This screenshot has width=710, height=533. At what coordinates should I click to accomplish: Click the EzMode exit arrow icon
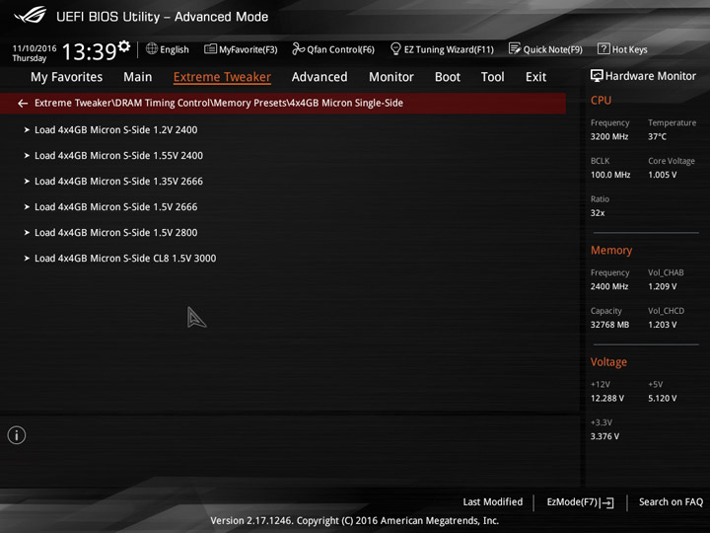pos(607,502)
